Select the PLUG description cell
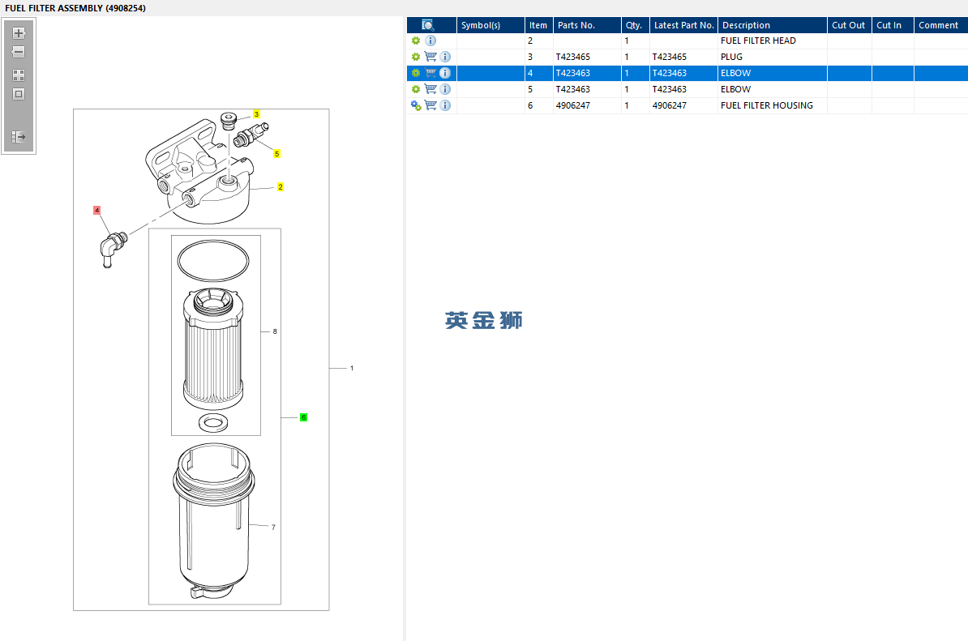The image size is (968, 641). 773,57
